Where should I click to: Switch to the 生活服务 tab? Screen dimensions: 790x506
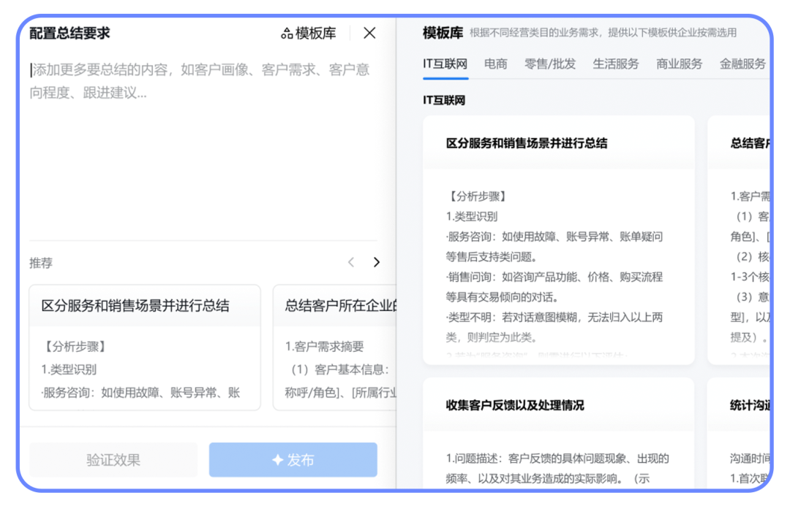[x=615, y=64]
